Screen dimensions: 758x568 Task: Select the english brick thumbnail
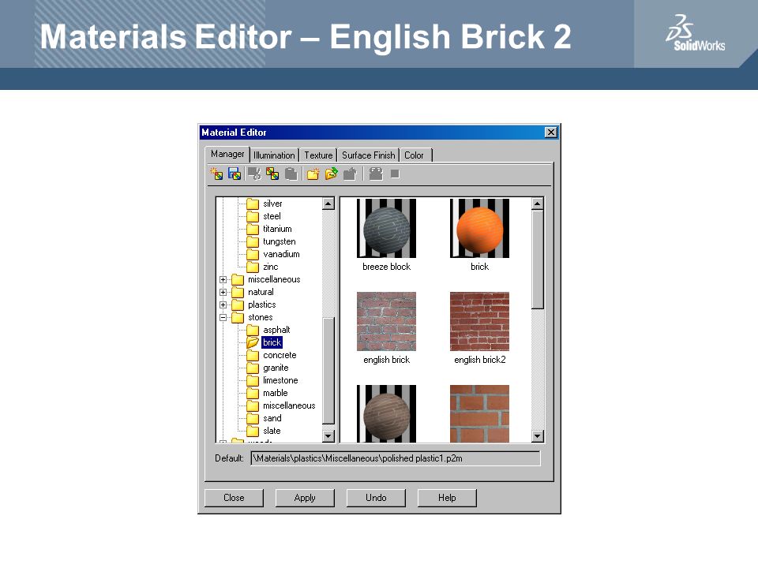click(386, 321)
